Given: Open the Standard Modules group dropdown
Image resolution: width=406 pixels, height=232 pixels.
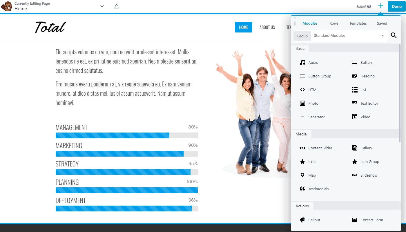Looking at the screenshot, I should 349,36.
